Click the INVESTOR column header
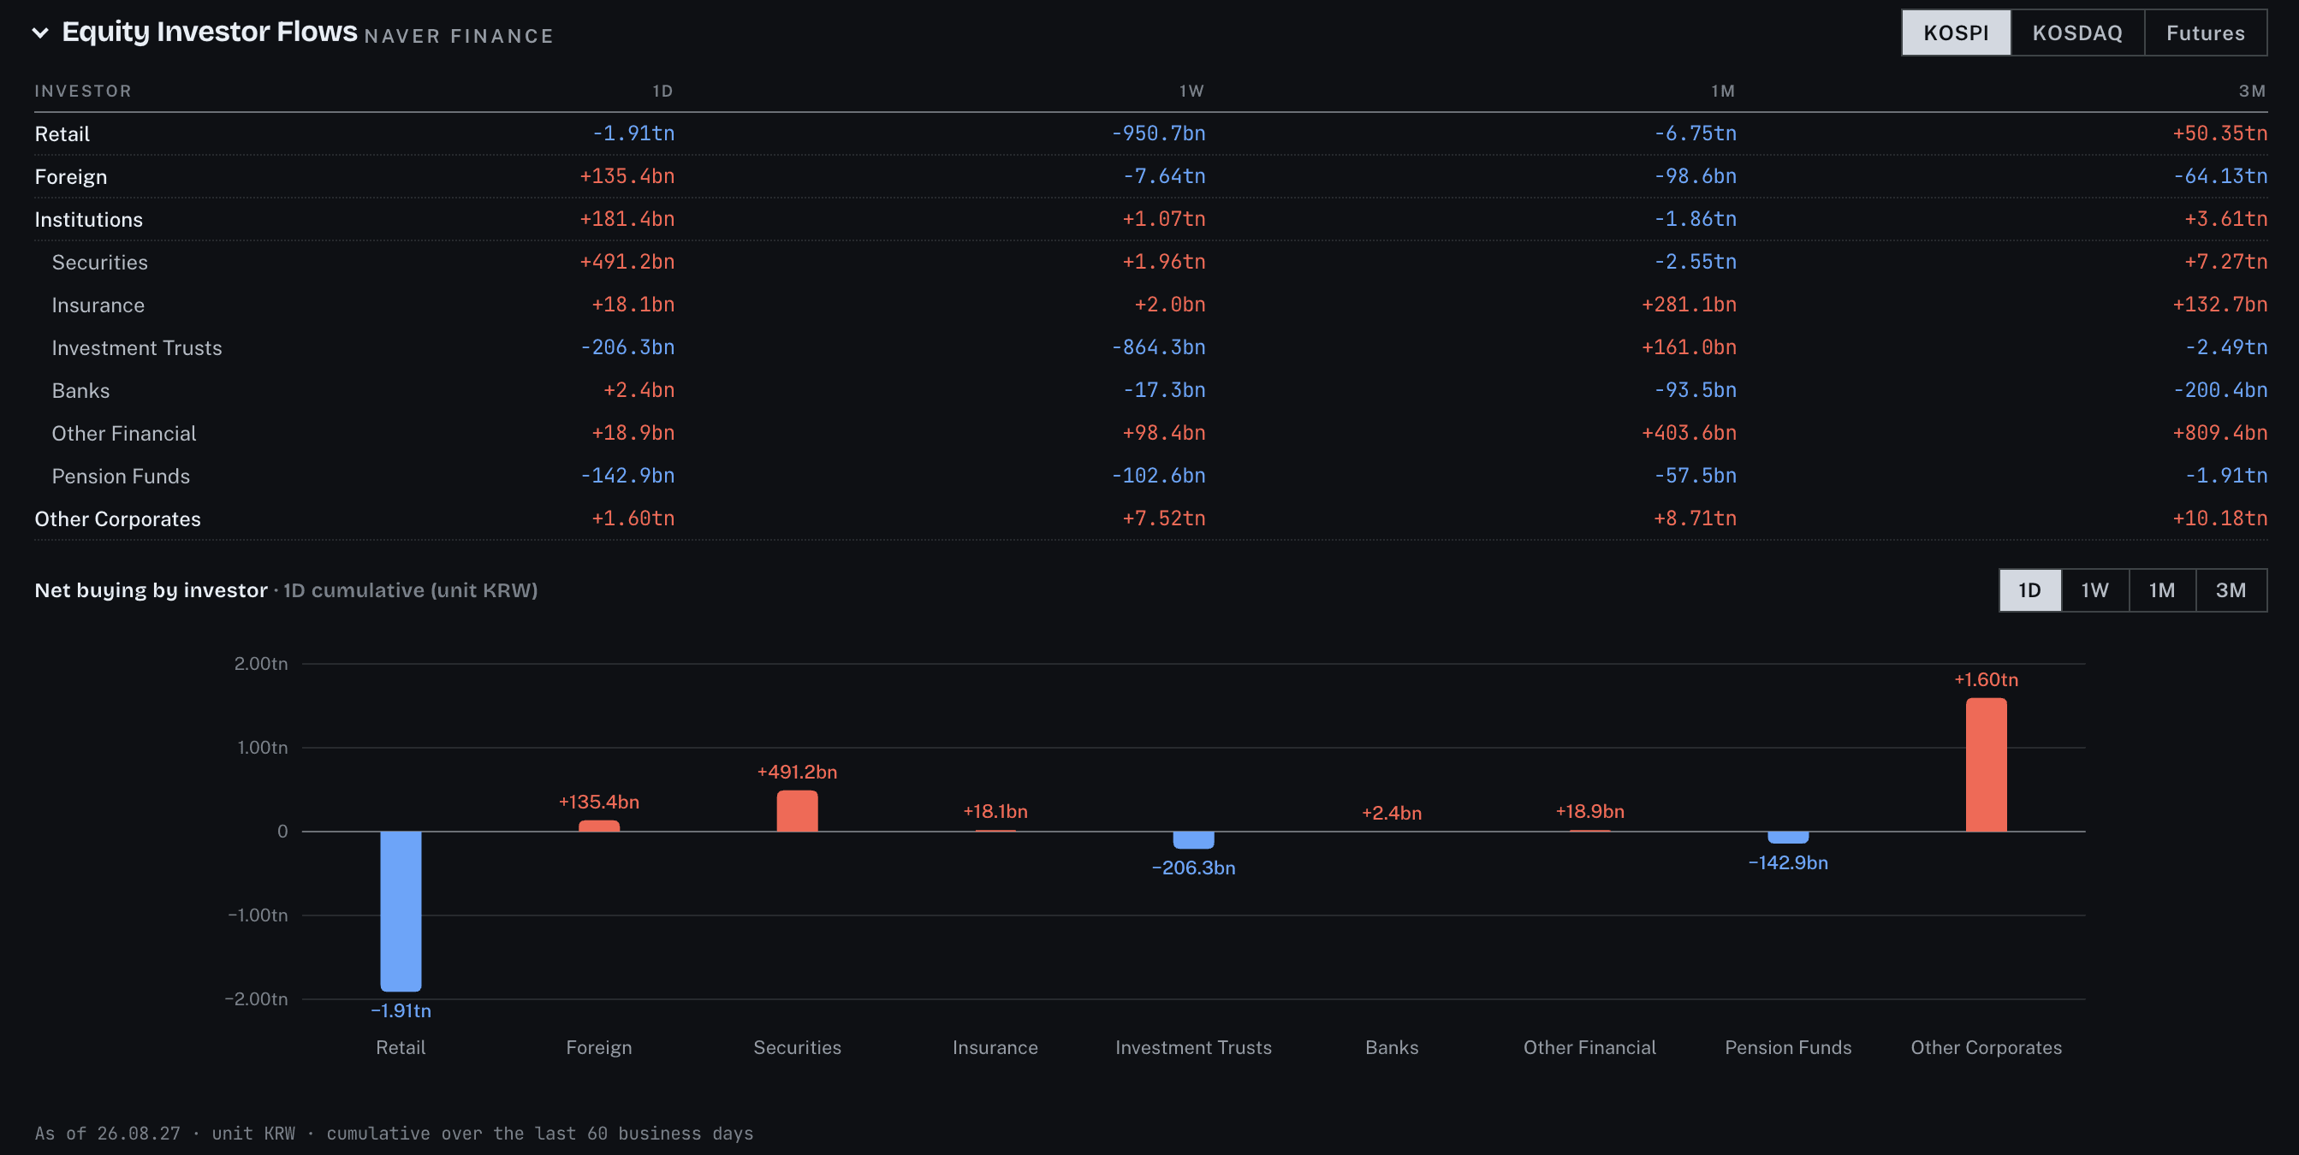Image resolution: width=2299 pixels, height=1155 pixels. point(83,91)
